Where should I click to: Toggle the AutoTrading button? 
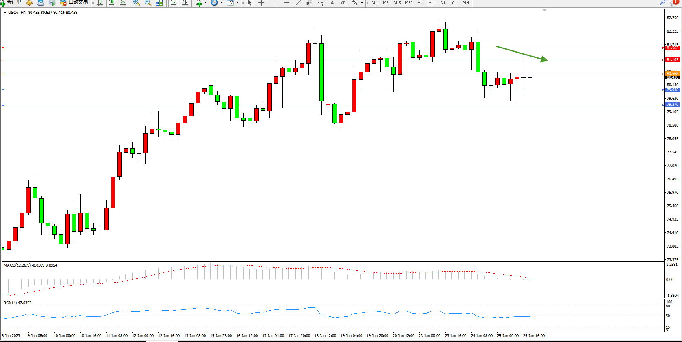pos(74,2)
